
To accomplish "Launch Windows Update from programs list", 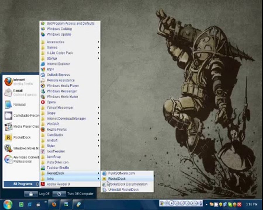I will click(x=70, y=34).
